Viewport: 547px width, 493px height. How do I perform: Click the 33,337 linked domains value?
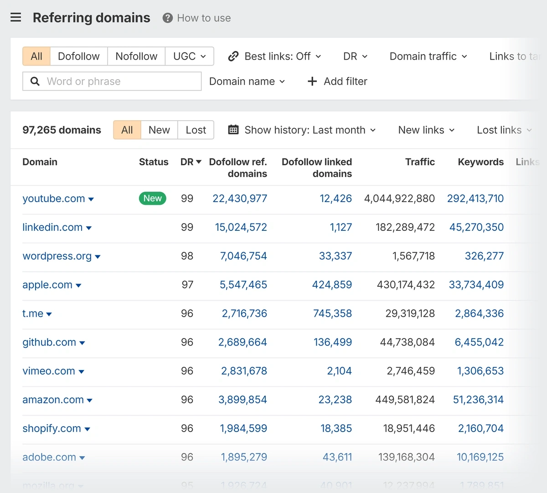(x=335, y=256)
